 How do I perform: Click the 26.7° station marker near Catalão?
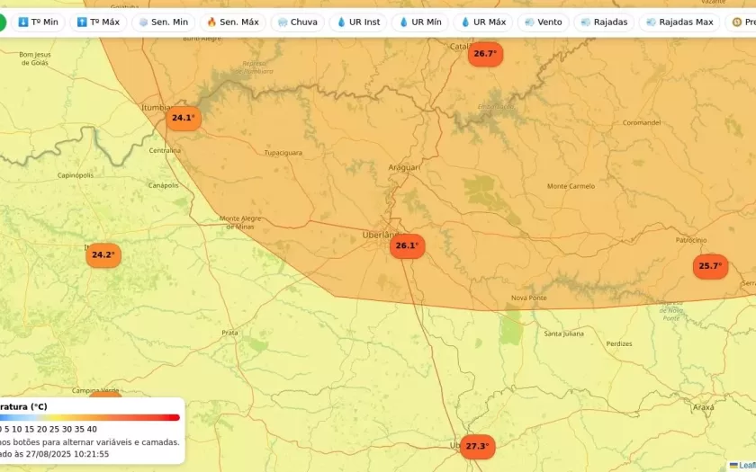(x=484, y=54)
